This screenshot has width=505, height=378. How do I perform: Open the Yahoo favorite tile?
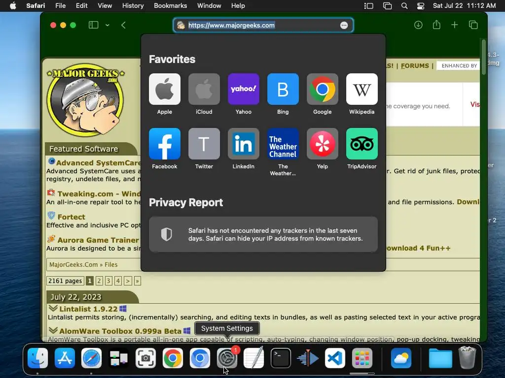click(x=244, y=89)
